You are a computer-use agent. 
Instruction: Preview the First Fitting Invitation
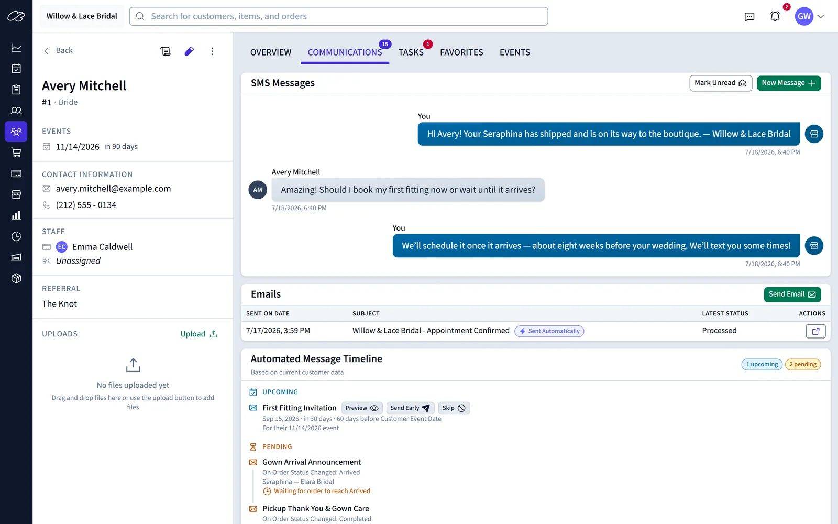tap(362, 408)
